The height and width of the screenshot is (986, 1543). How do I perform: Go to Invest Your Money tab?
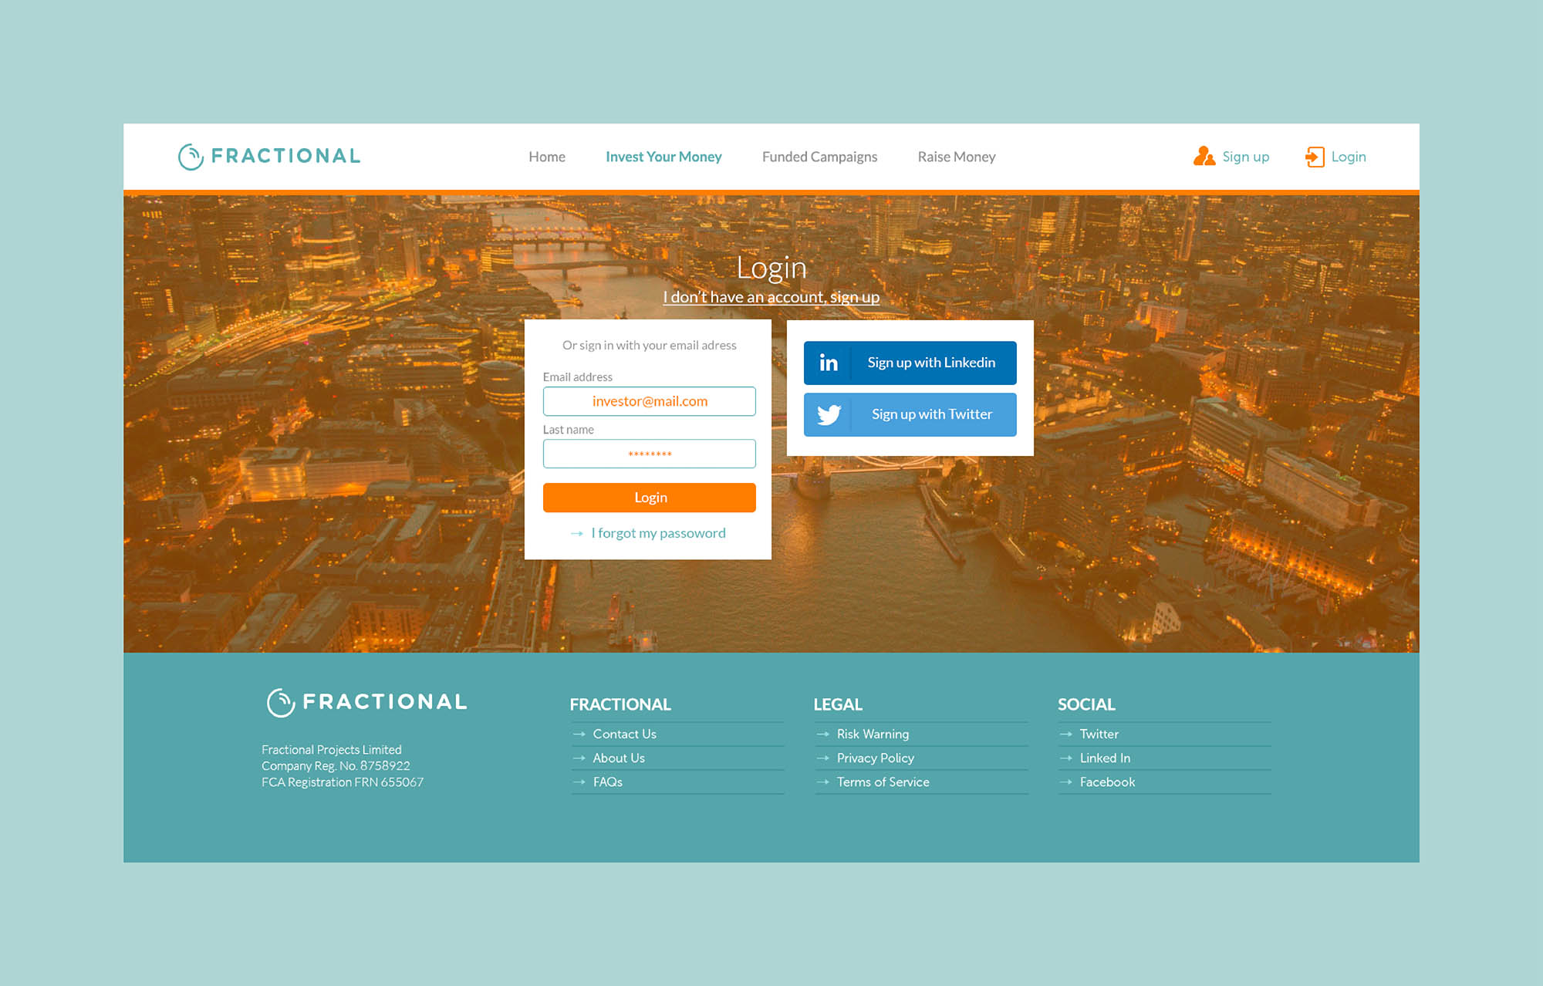pos(663,157)
